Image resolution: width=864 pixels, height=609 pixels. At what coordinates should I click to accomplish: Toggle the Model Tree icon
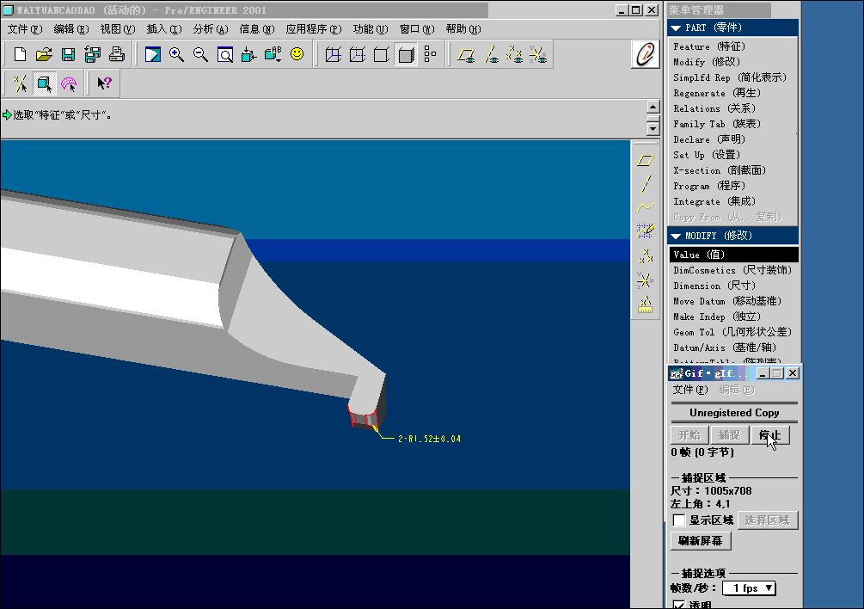click(431, 54)
